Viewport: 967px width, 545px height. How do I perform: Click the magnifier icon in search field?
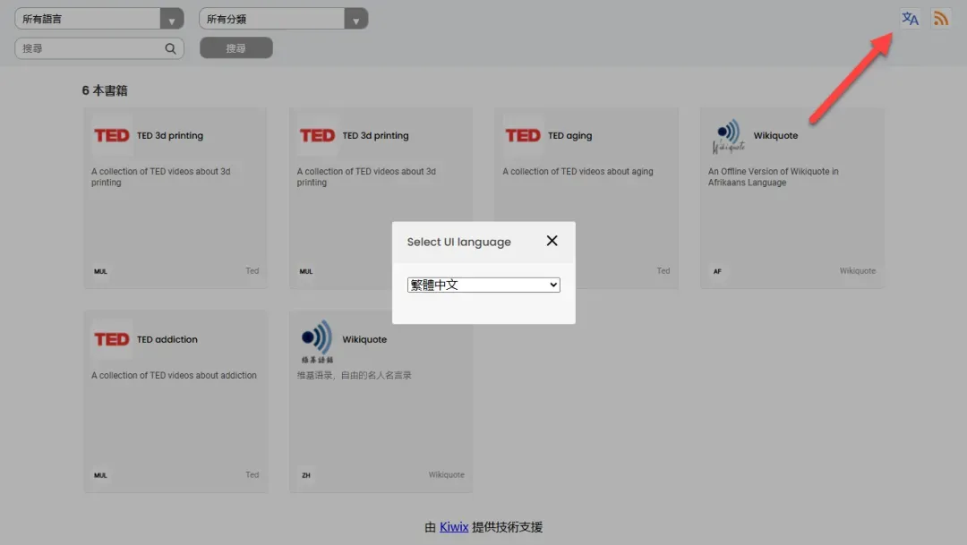pyautogui.click(x=170, y=48)
